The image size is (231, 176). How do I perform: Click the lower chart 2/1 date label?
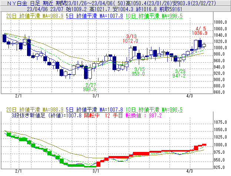point(19,171)
